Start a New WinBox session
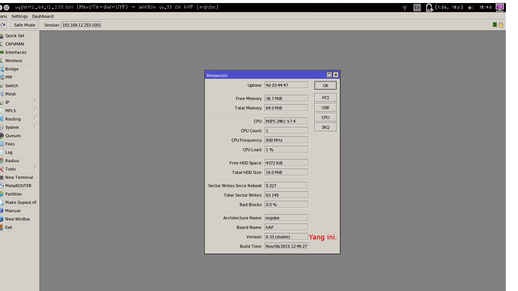Screen dimensions: 518x291 tap(19, 219)
